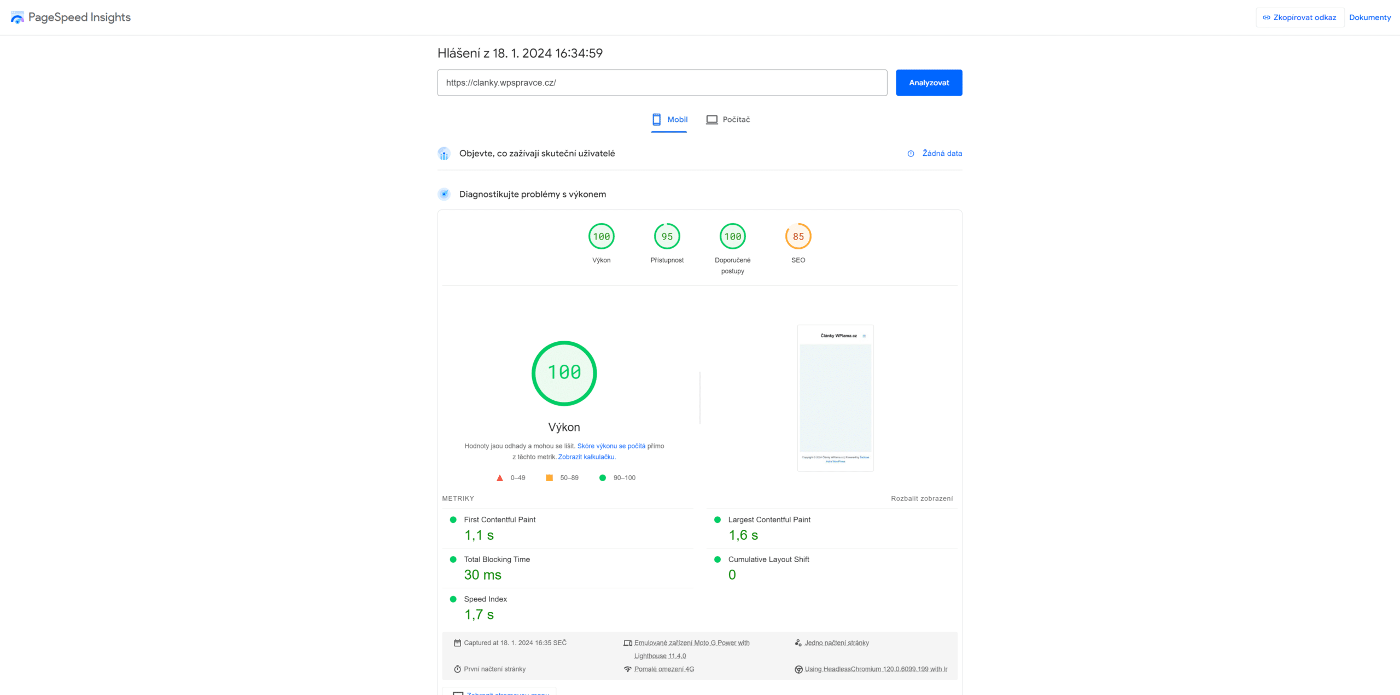Click the Speed Index value 1,7 s

click(x=479, y=615)
